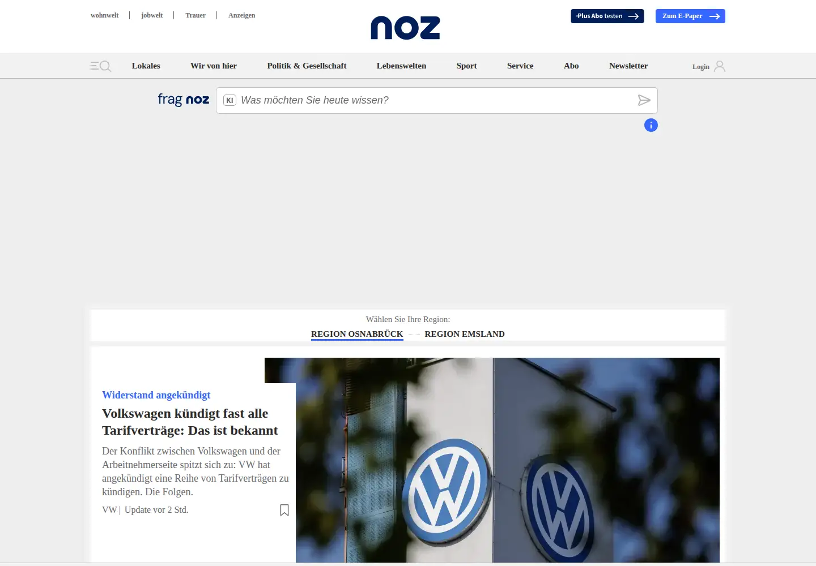Open the menu and search icon
816x566 pixels.
tap(100, 66)
